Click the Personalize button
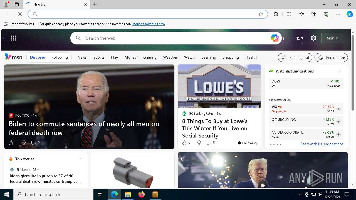356x200 pixels. pos(331,57)
